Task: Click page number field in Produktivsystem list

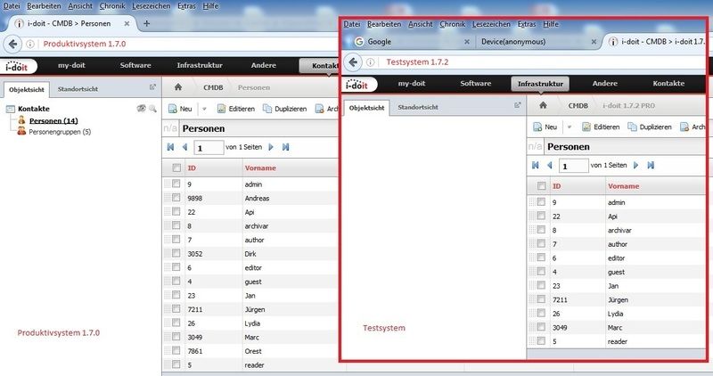Action: click(209, 148)
